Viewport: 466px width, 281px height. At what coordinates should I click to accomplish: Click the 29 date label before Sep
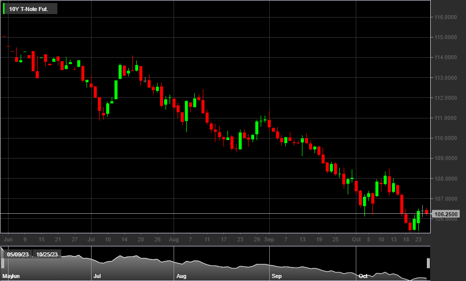coord(257,239)
